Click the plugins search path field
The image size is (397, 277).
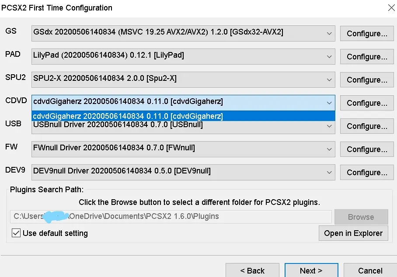click(171, 217)
